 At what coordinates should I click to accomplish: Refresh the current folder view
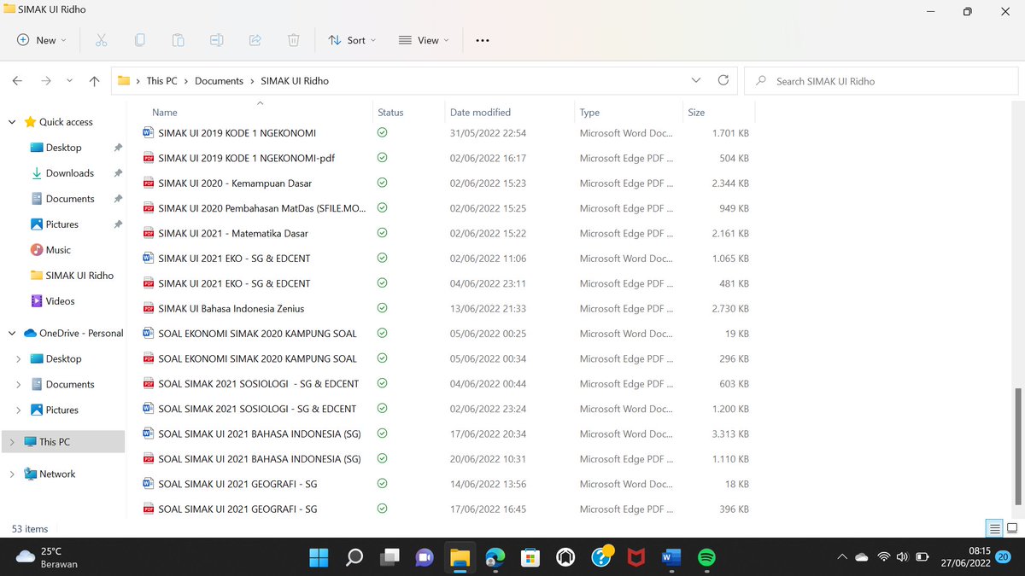point(723,80)
